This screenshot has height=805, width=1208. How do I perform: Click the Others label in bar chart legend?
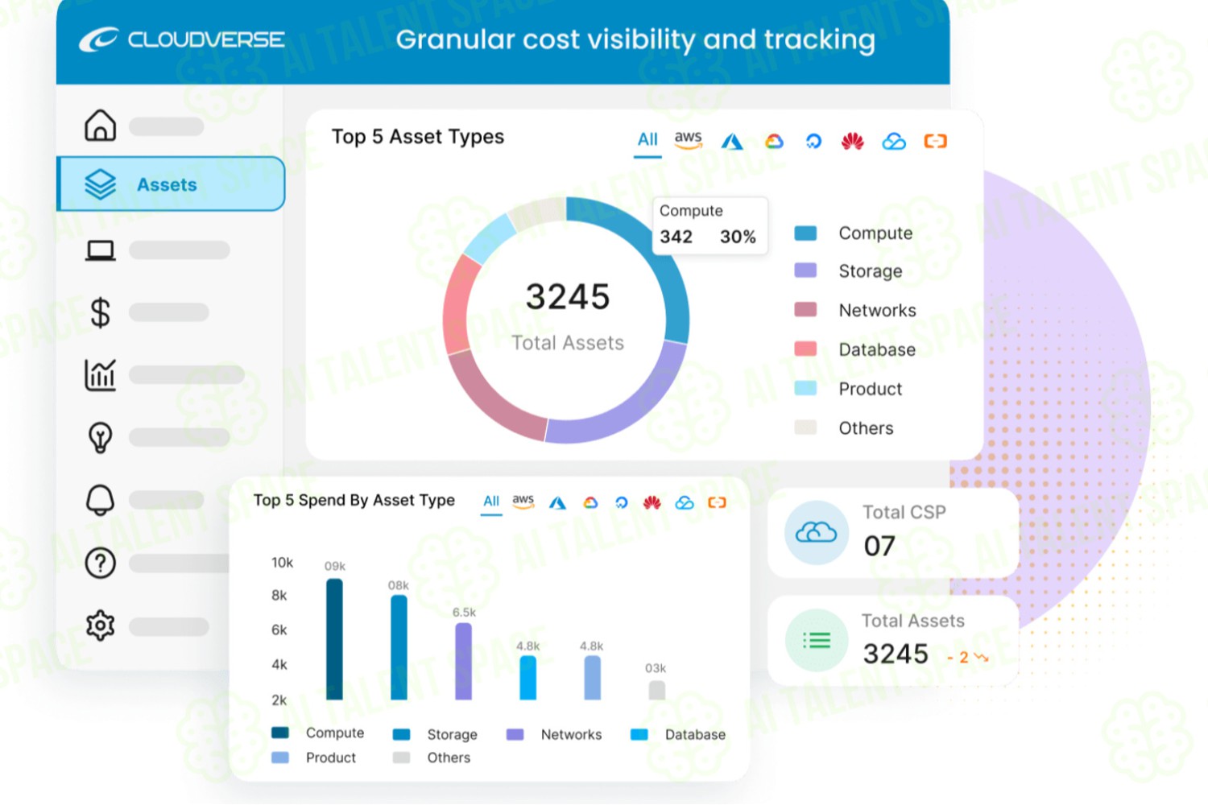(x=449, y=758)
